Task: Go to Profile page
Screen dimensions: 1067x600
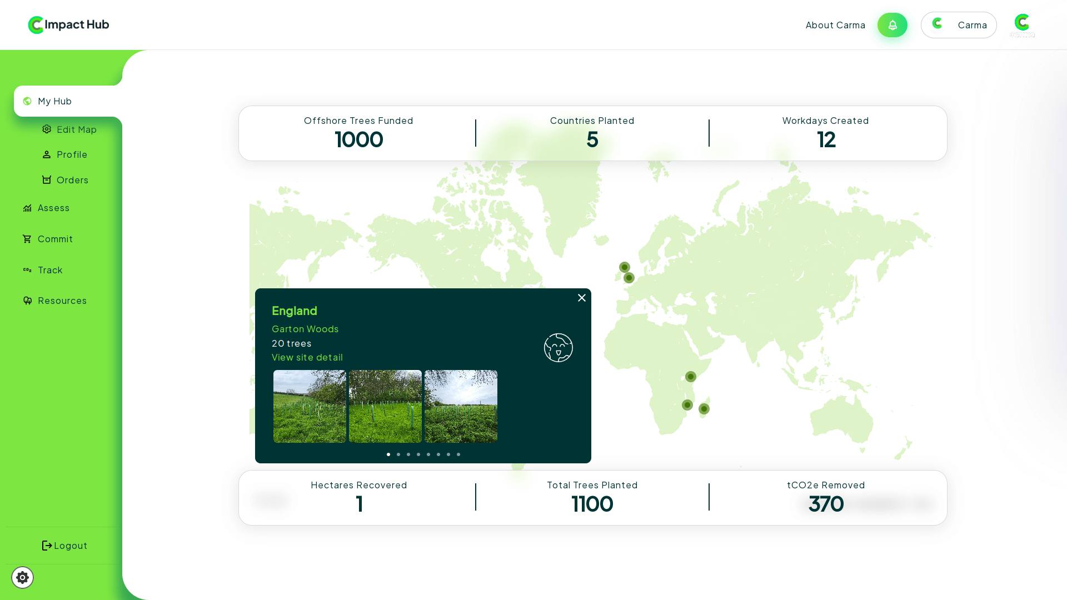Action: [72, 154]
